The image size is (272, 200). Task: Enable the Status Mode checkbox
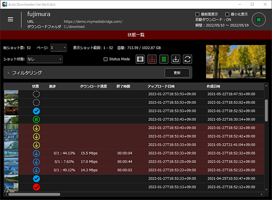(x=106, y=59)
